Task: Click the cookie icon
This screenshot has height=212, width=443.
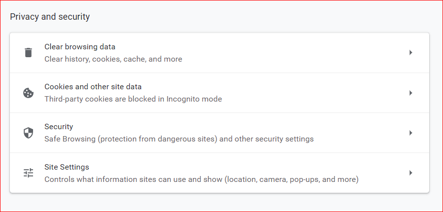Action: [28, 93]
